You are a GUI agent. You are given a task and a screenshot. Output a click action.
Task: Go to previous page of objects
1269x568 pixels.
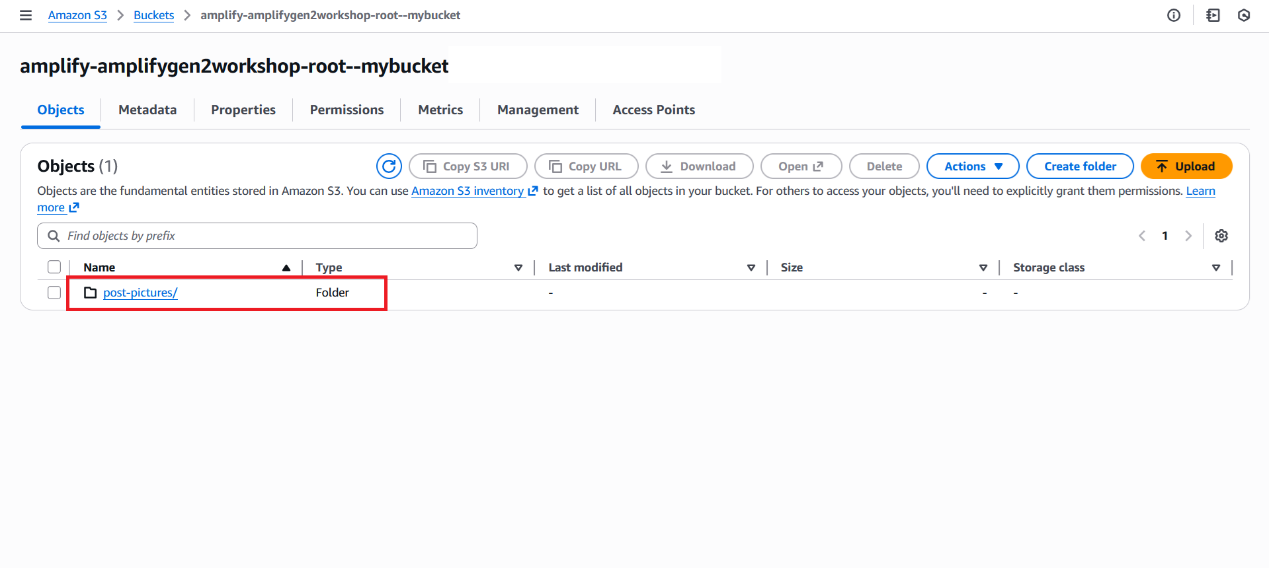pyautogui.click(x=1142, y=236)
